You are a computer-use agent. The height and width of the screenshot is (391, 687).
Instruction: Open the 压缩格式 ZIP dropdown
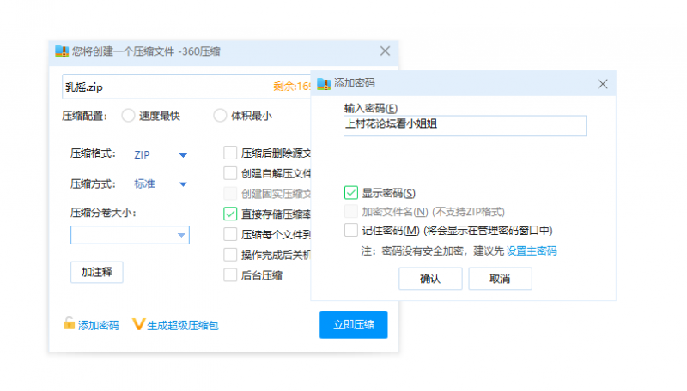coord(183,155)
